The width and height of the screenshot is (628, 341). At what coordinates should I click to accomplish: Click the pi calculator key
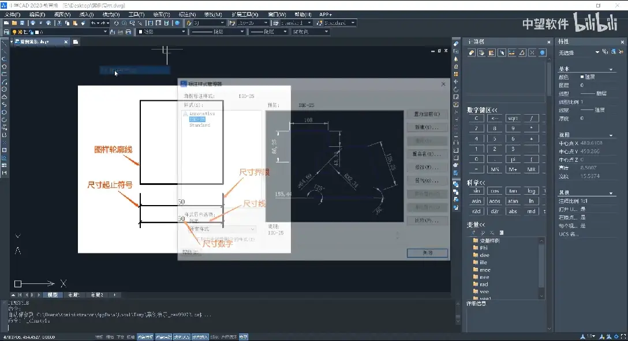[x=513, y=159]
